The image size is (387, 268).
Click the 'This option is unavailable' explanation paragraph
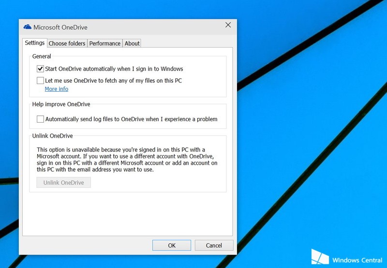[127, 159]
